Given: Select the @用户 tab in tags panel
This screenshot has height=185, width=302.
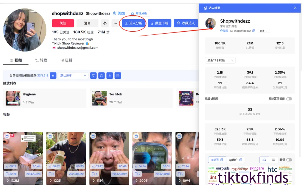Looking at the screenshot, I should 235,160.
